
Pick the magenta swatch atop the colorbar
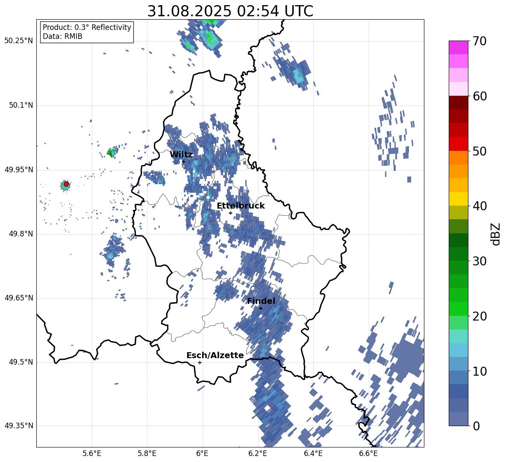pyautogui.click(x=458, y=47)
